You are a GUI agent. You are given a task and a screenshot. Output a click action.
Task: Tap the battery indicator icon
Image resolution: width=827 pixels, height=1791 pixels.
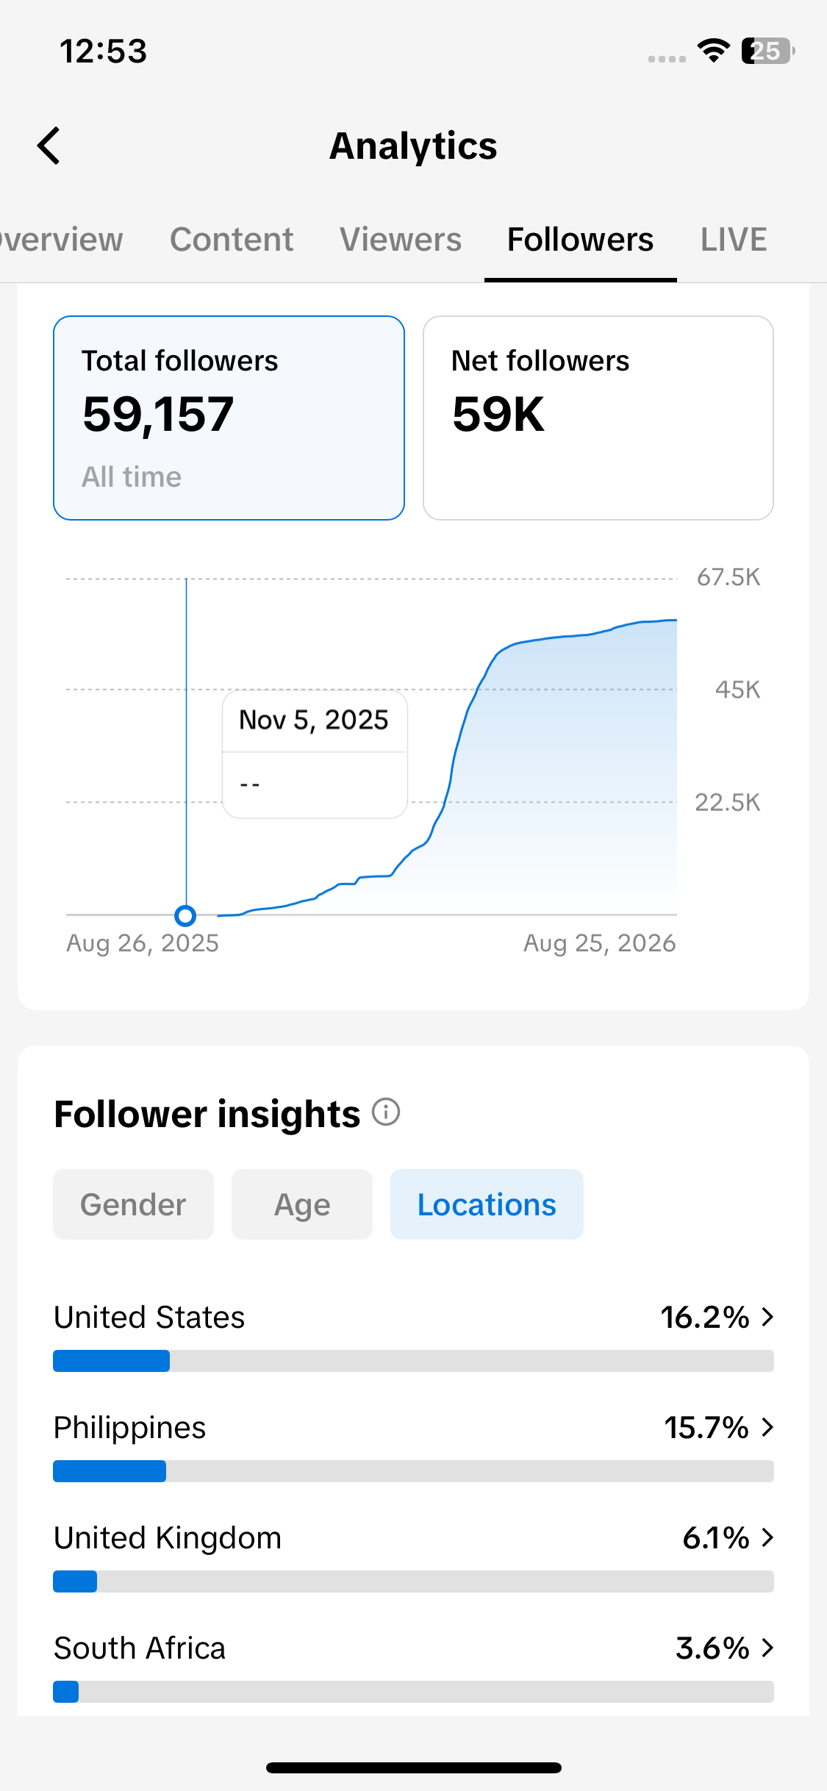[x=767, y=51]
